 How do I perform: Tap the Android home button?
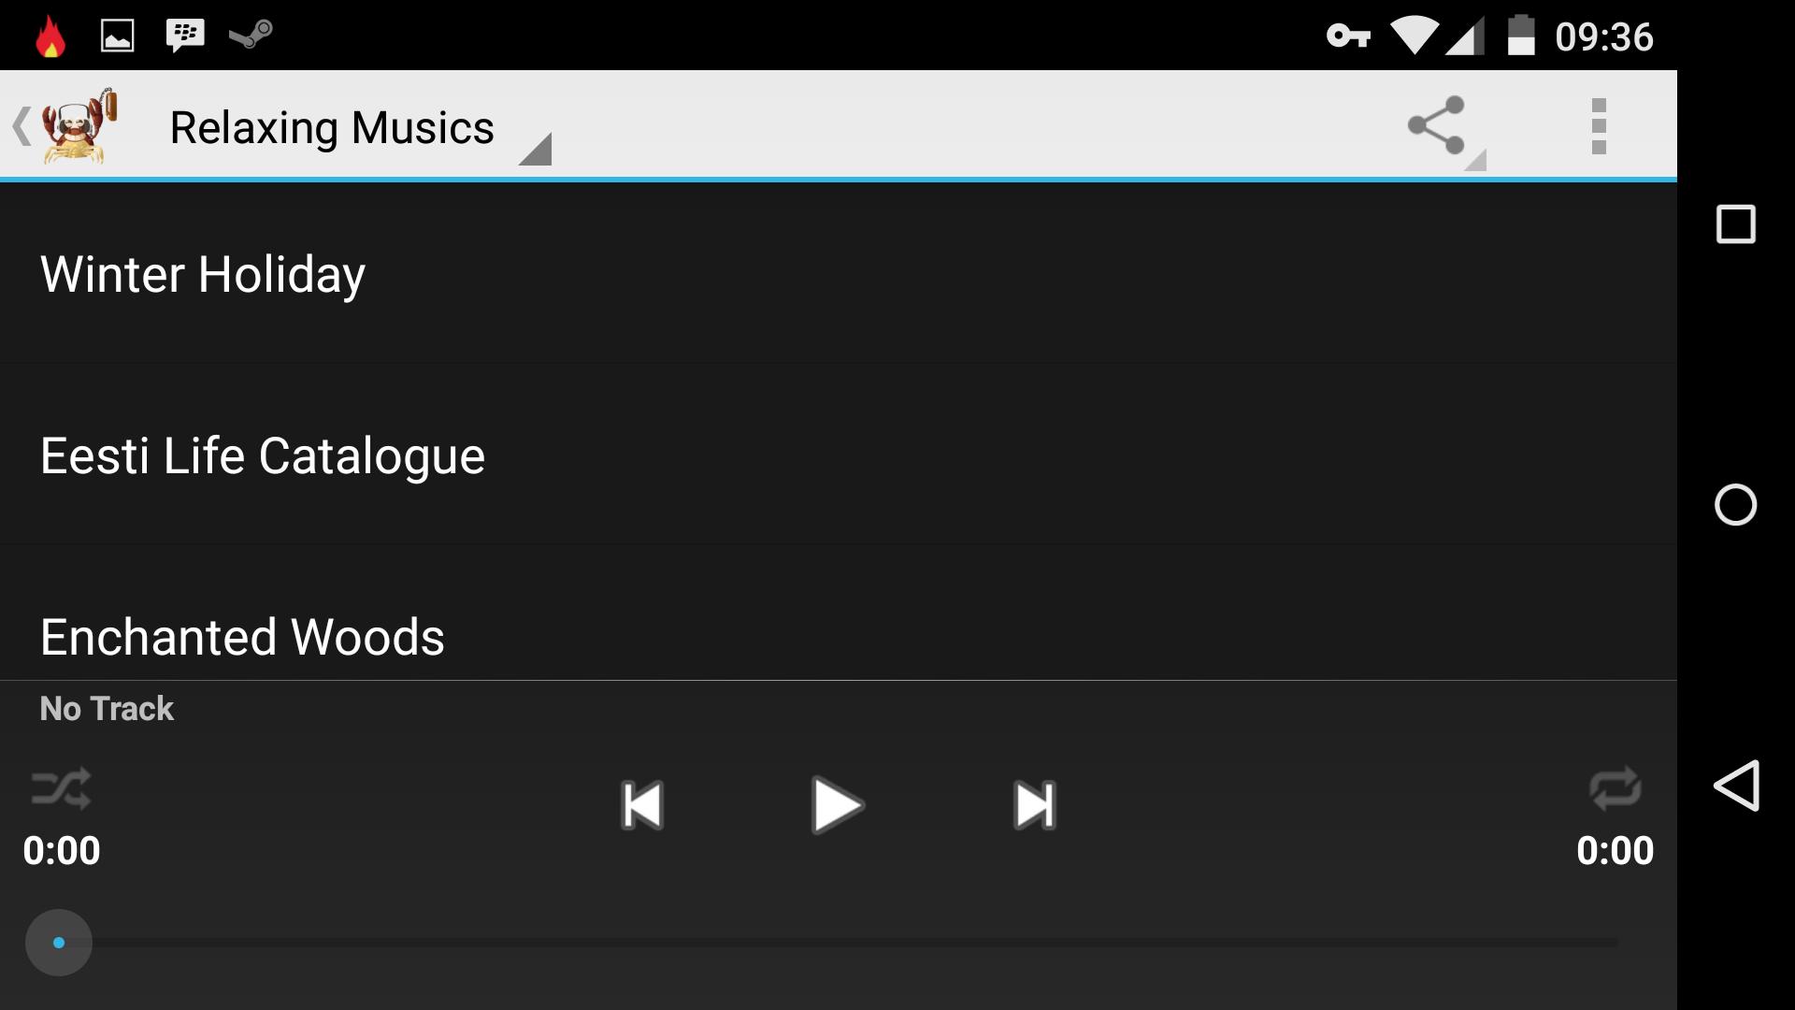click(x=1736, y=505)
